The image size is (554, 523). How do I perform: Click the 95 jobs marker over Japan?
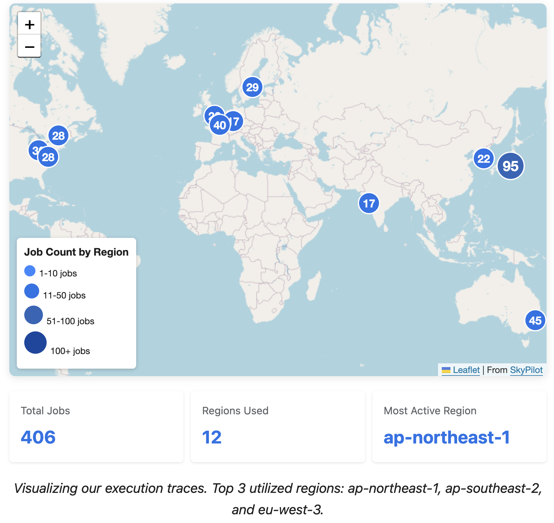tap(510, 166)
